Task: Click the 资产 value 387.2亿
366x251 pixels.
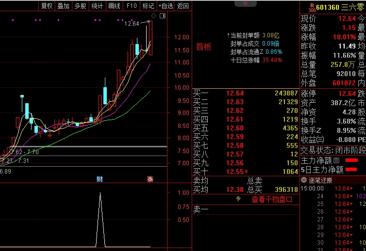Action: pyautogui.click(x=343, y=103)
